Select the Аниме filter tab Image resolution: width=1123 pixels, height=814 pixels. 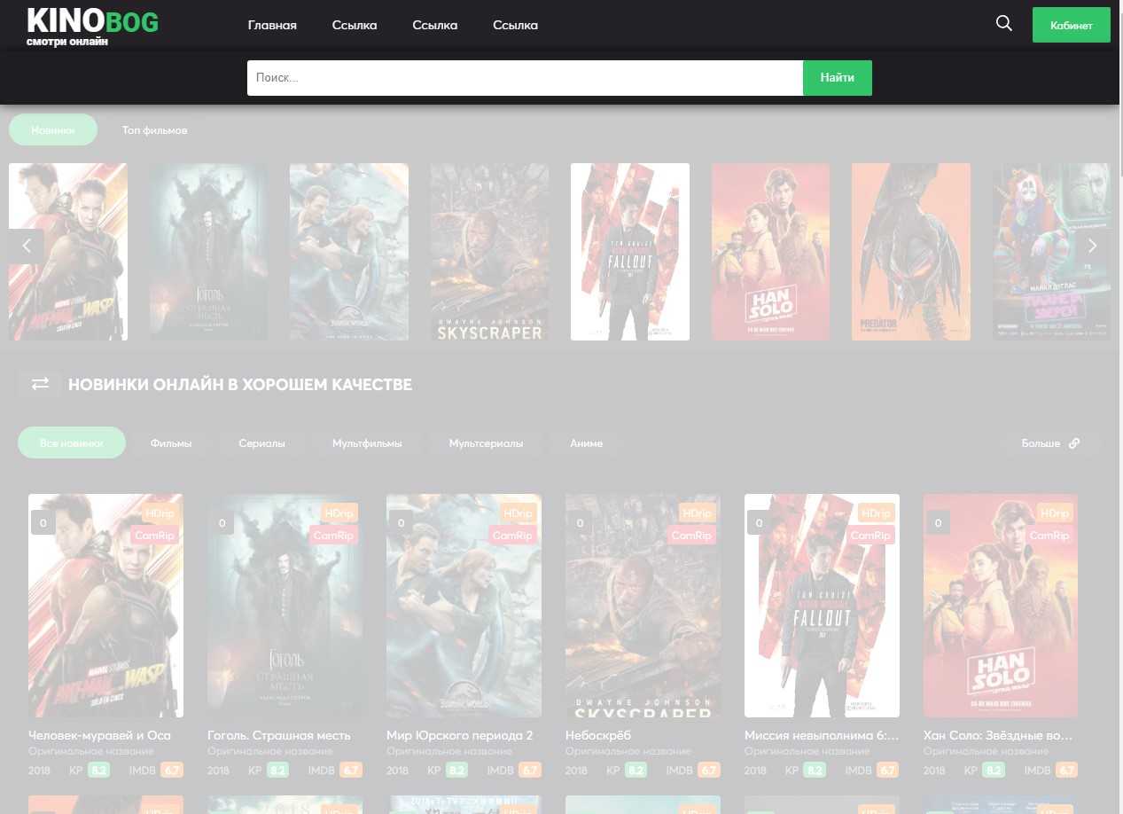[x=587, y=442]
